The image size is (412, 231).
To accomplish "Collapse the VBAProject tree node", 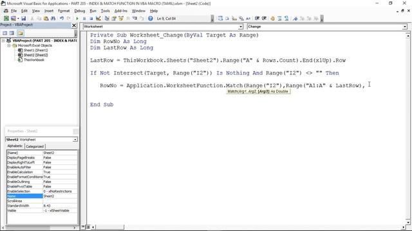I will coord(3,40).
